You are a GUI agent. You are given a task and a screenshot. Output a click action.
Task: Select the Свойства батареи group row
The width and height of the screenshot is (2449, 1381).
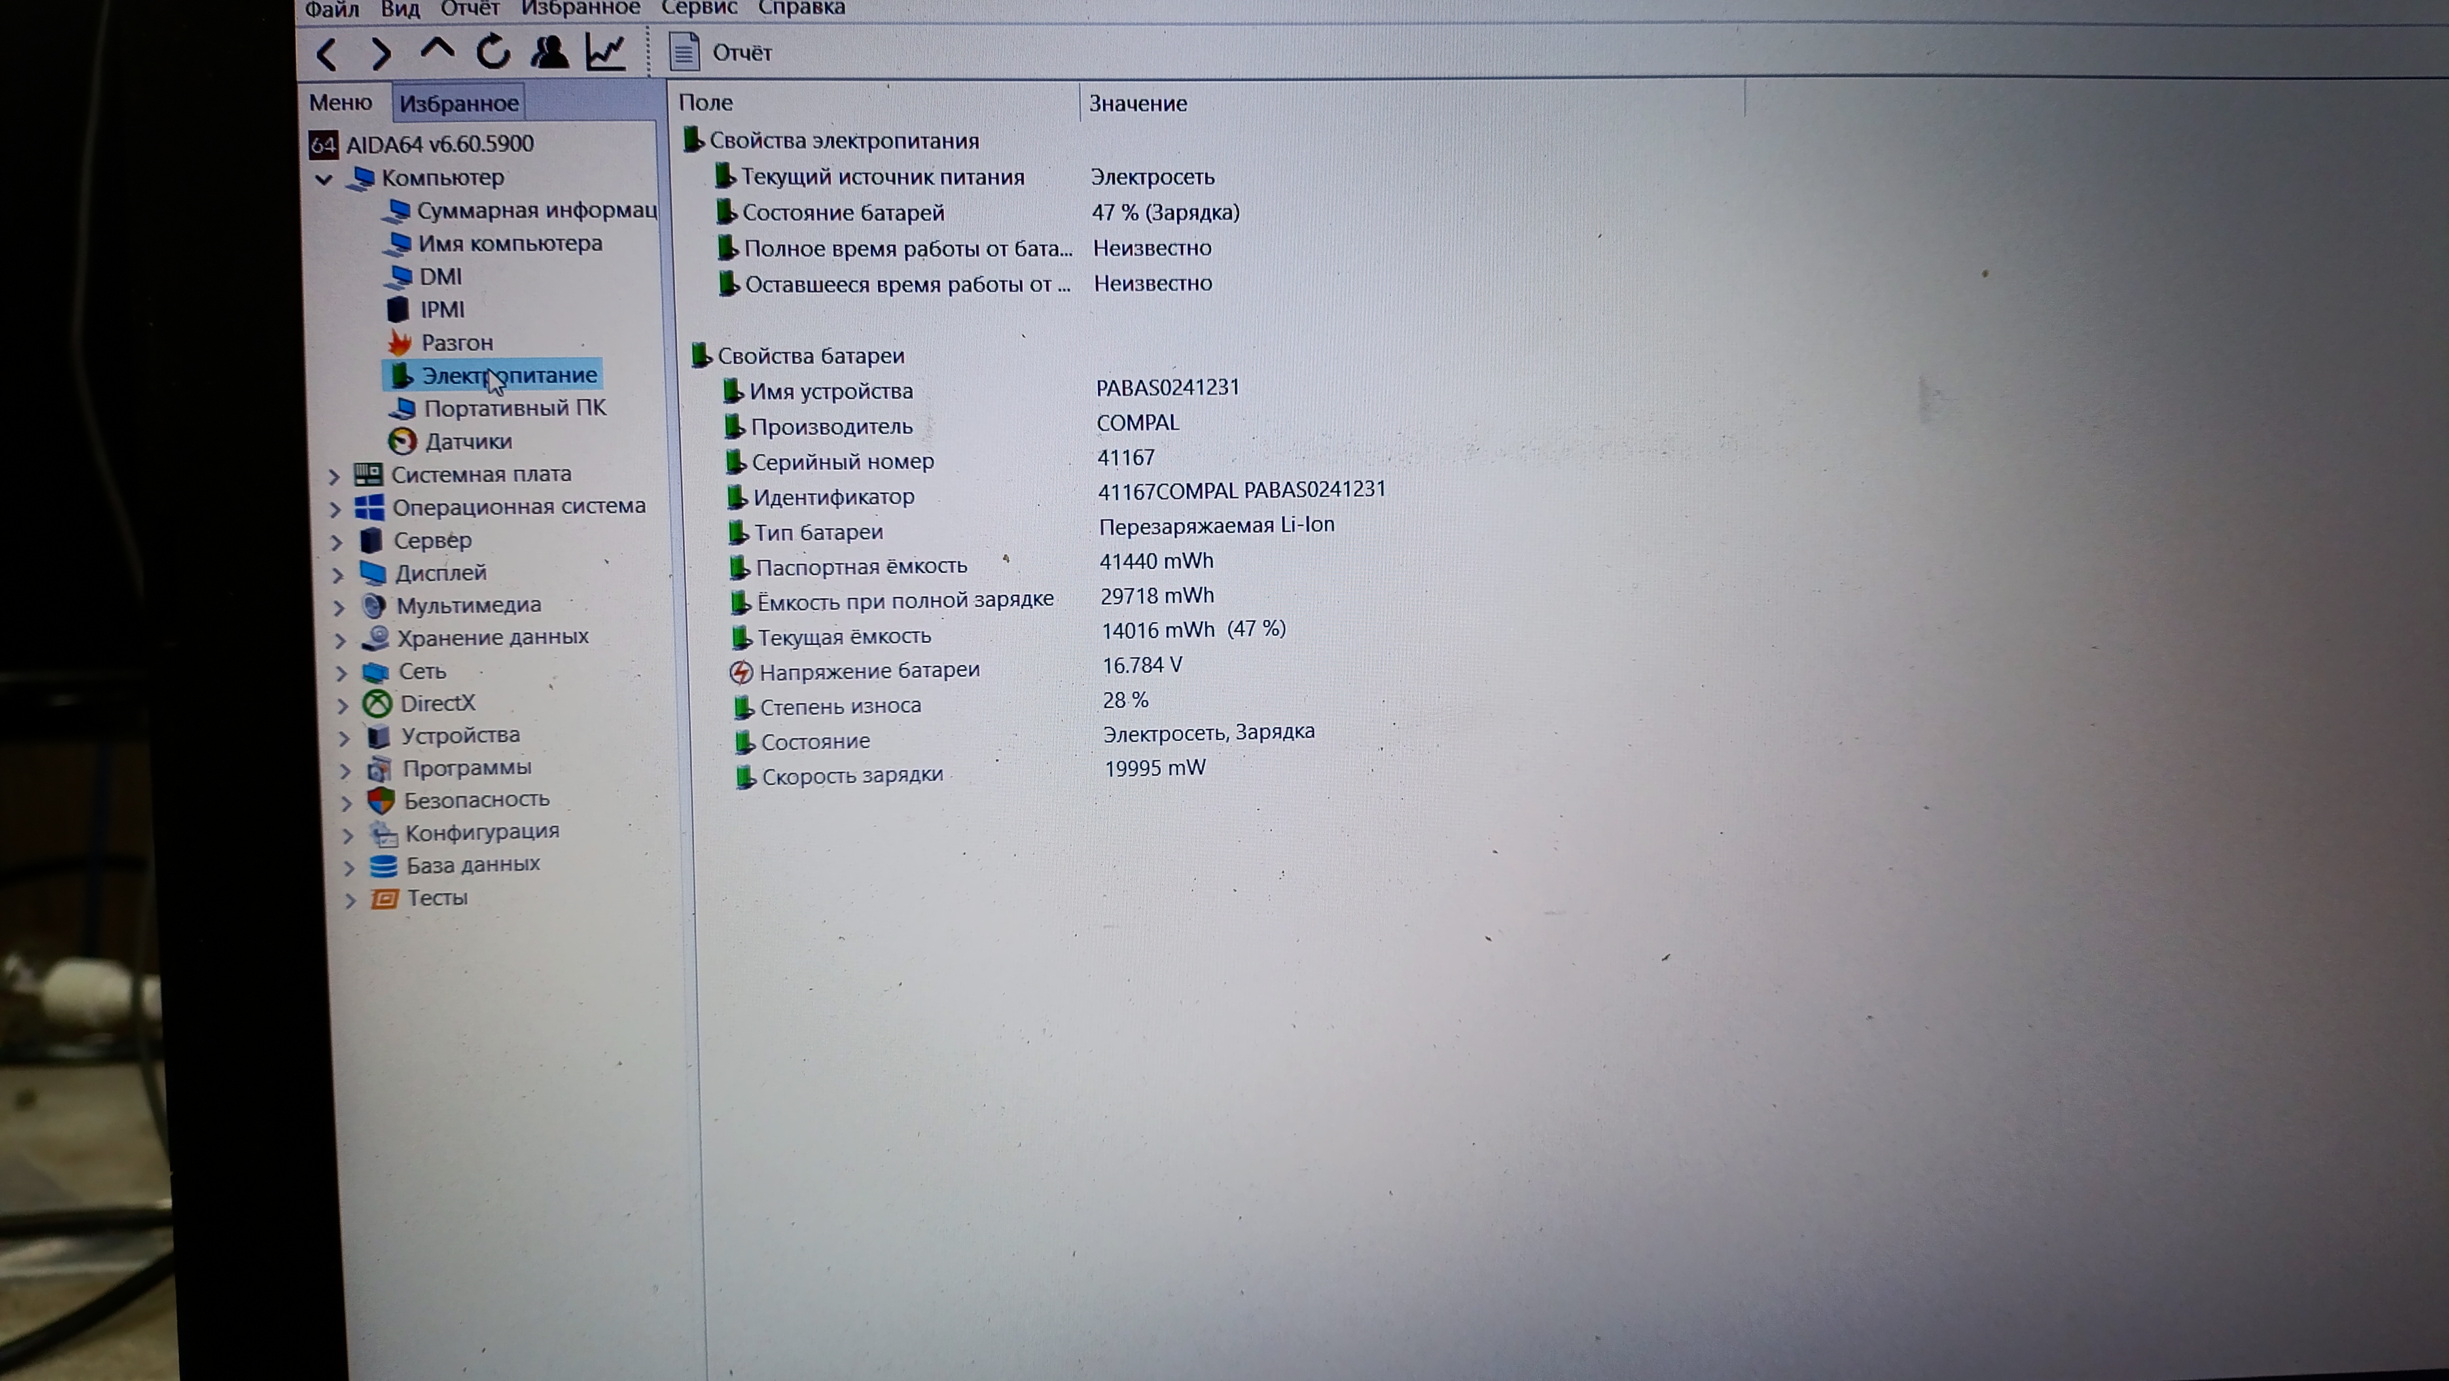tap(799, 356)
